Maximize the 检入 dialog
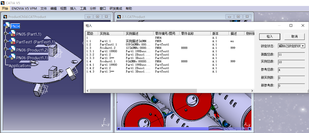 (291, 25)
